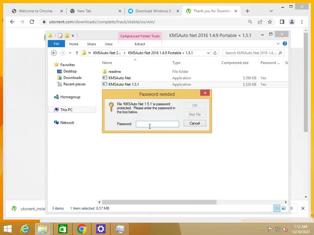The height and width of the screenshot is (235, 314).
Task: Click New folder icon in quick access toolbar
Action: [x=67, y=35]
